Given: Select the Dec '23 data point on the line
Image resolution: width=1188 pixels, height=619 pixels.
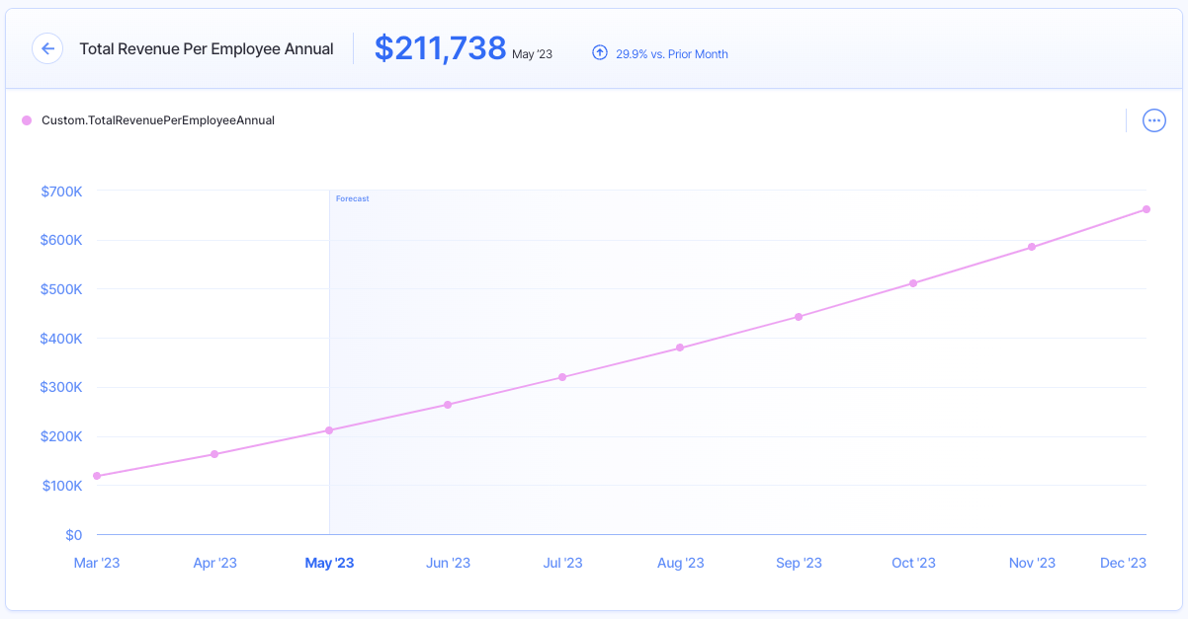Looking at the screenshot, I should [x=1146, y=209].
